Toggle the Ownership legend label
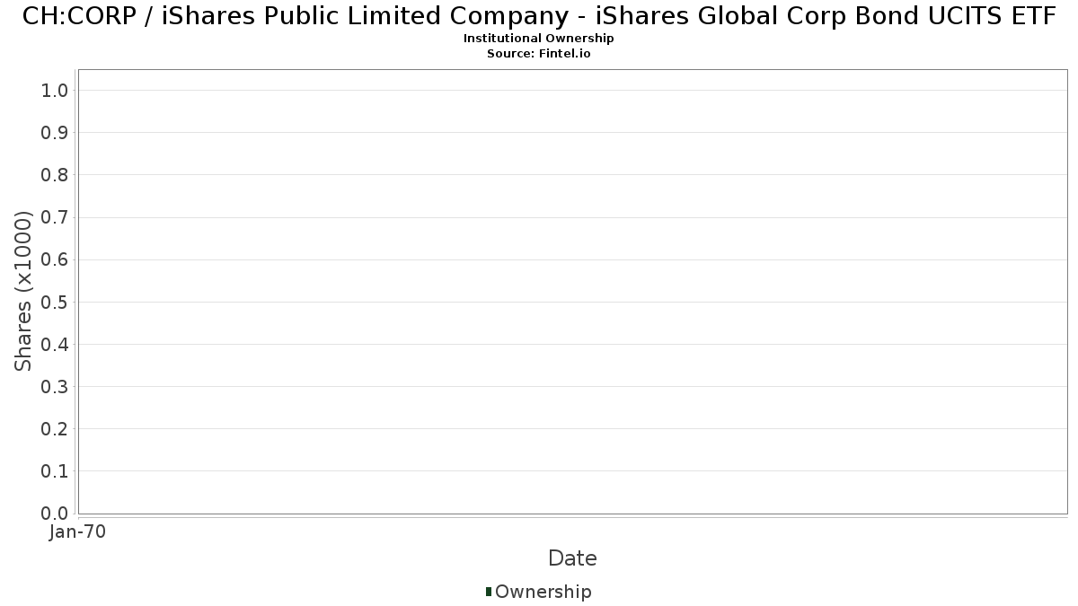The width and height of the screenshot is (1078, 606). (543, 592)
